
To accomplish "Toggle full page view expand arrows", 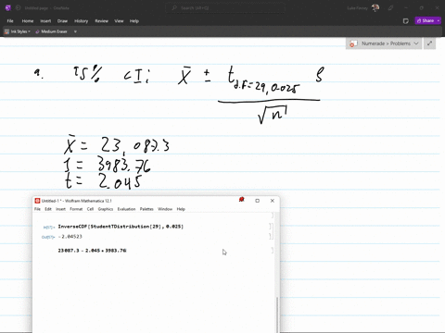I will pos(429,43).
